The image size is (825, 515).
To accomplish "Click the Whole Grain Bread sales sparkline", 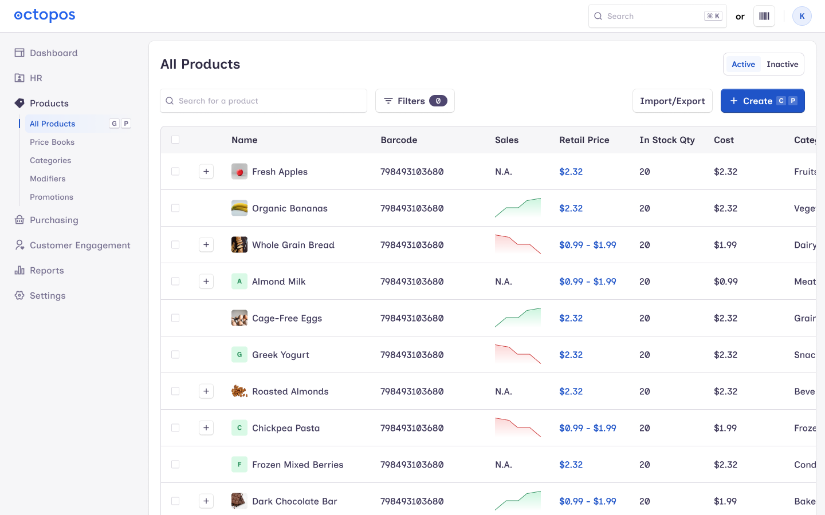I will click(518, 244).
